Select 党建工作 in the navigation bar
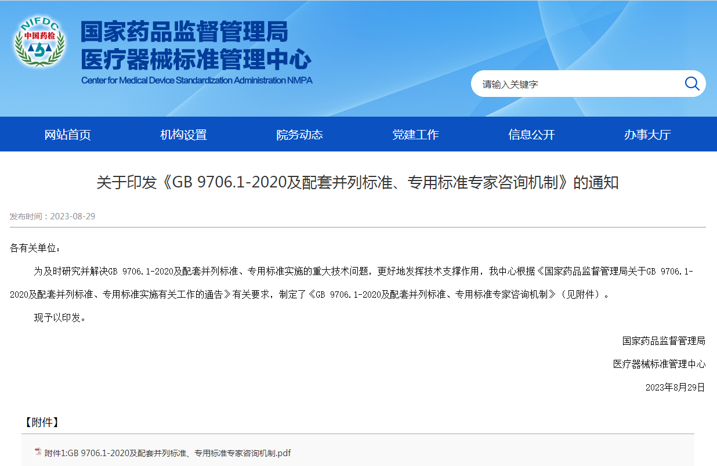This screenshot has width=717, height=466. (415, 135)
